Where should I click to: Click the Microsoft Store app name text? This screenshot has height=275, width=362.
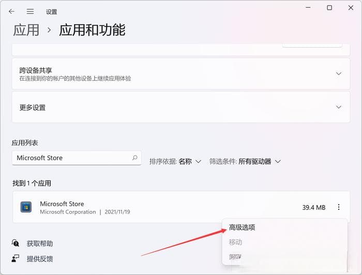62,204
